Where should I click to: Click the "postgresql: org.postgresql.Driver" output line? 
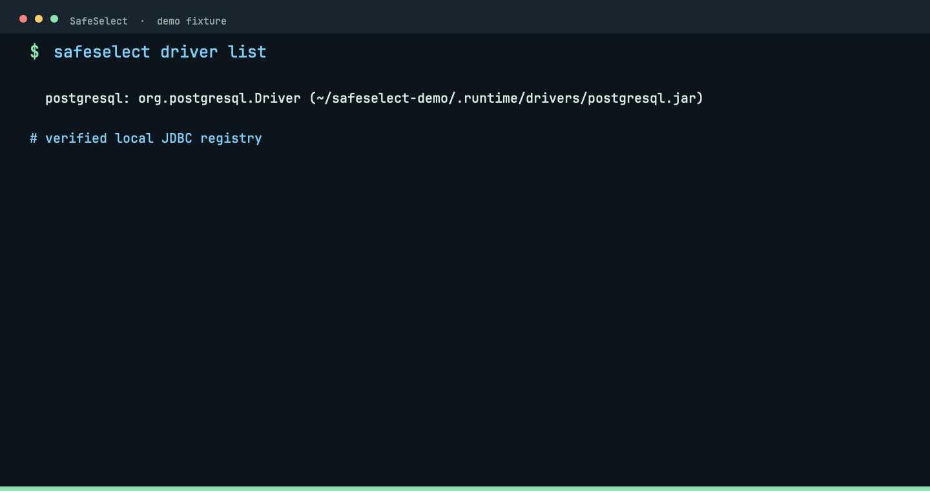pos(374,99)
